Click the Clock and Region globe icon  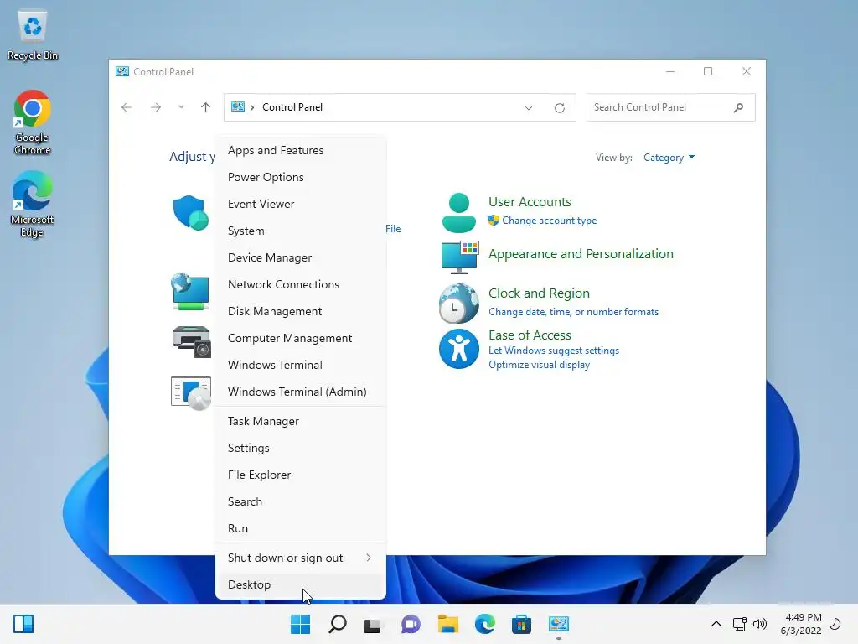(x=458, y=303)
